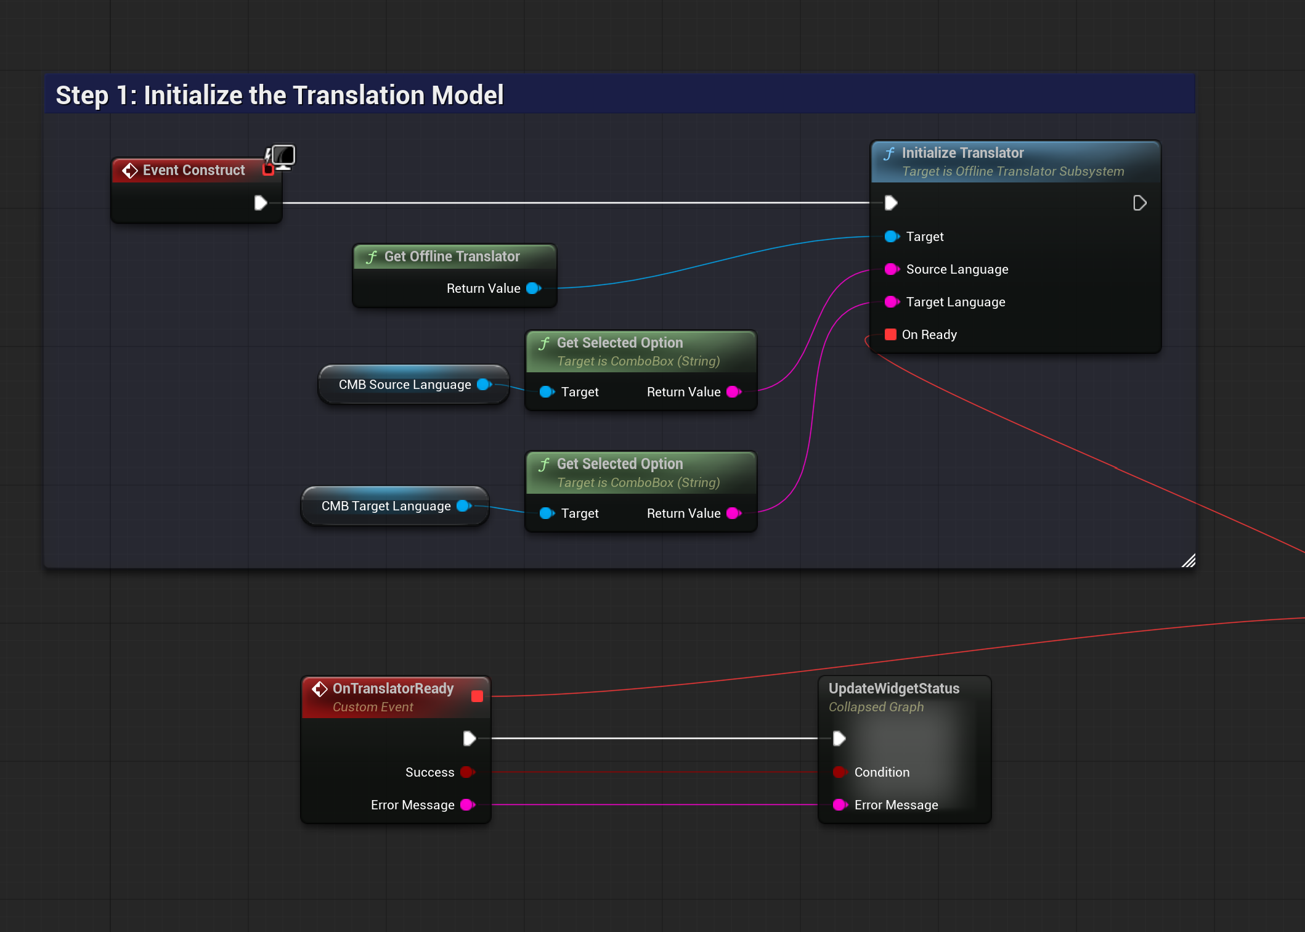Click OnTranslatorReady output execution pin
This screenshot has height=932, width=1305.
(470, 738)
